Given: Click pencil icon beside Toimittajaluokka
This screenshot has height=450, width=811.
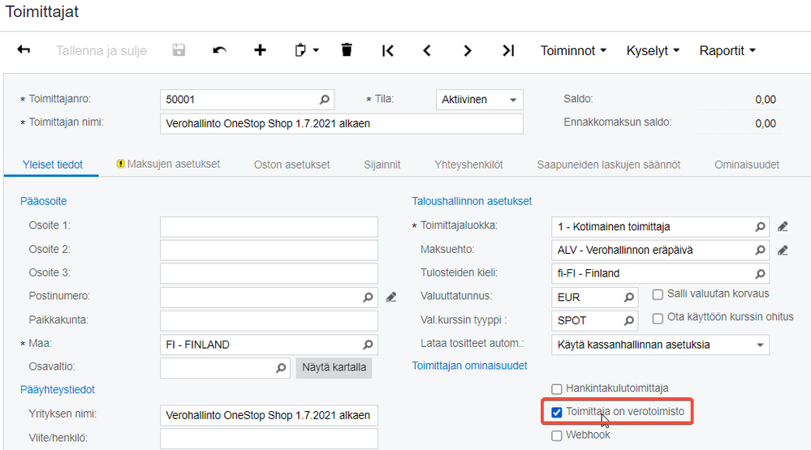Looking at the screenshot, I should [x=783, y=227].
